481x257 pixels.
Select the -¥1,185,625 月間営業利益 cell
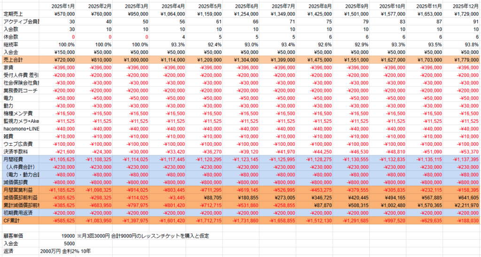click(57, 190)
